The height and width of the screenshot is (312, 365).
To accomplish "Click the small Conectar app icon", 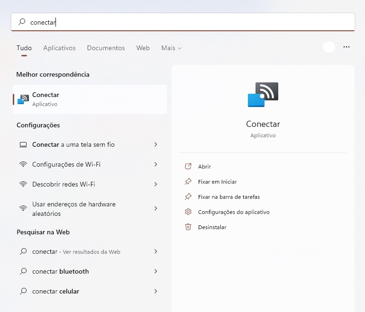I will 23,99.
